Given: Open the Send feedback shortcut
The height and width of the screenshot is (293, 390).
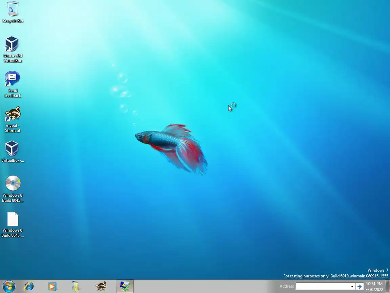Looking at the screenshot, I should 13,84.
